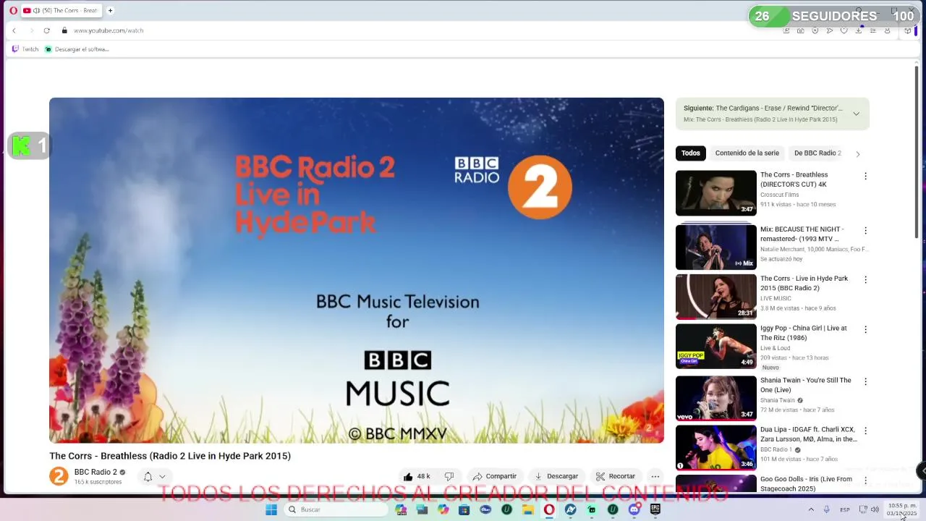Image resolution: width=926 pixels, height=521 pixels.
Task: Click the Windows Buscar search box
Action: coord(335,509)
